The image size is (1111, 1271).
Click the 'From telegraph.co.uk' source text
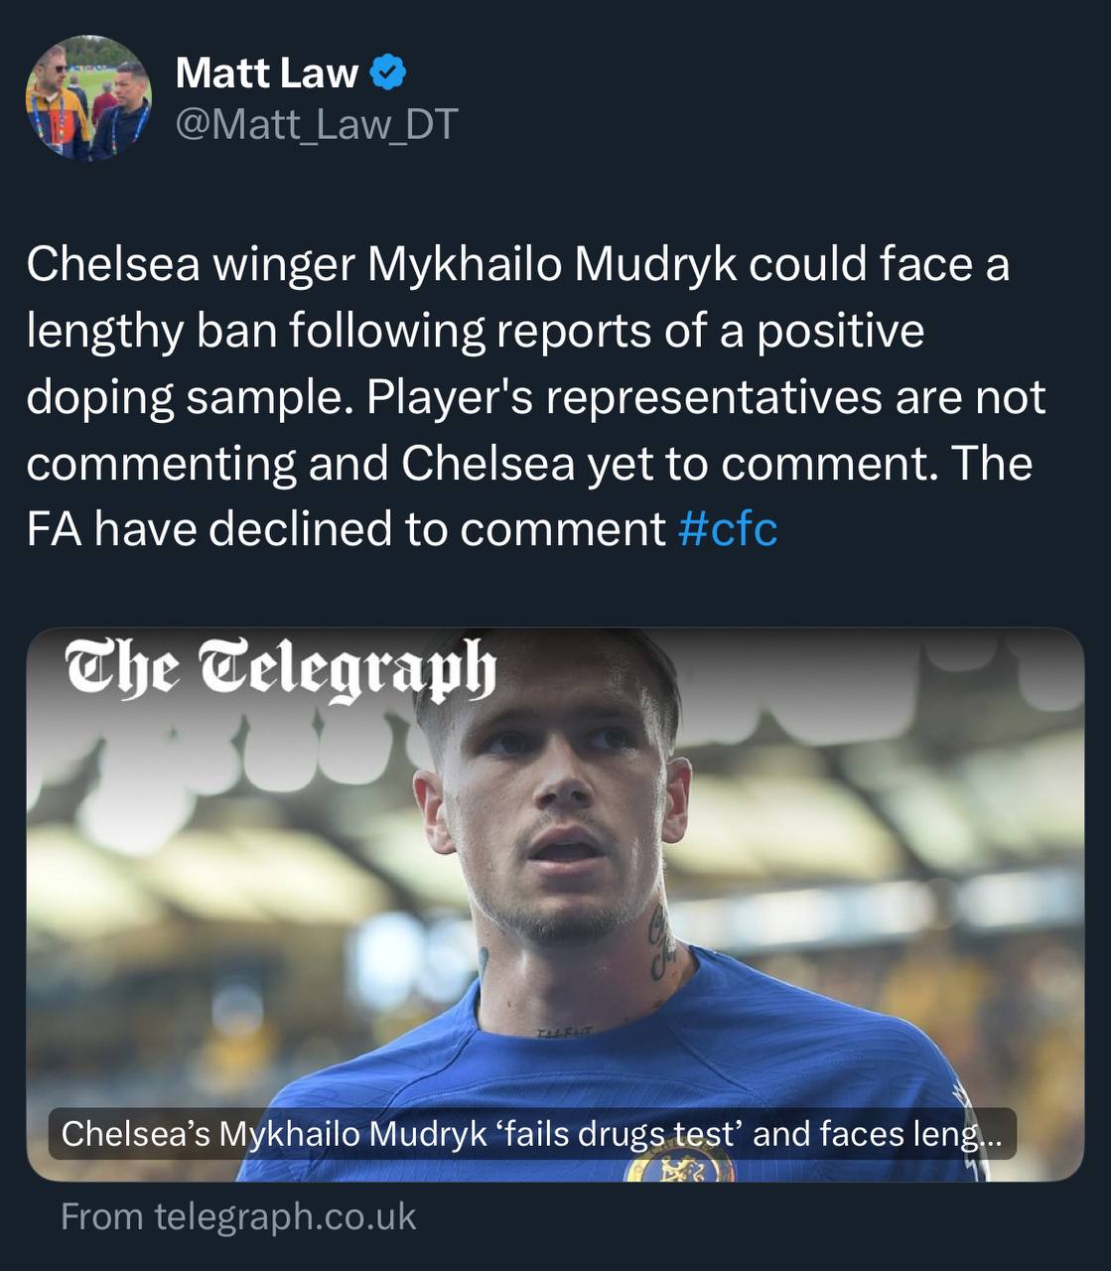click(238, 1216)
